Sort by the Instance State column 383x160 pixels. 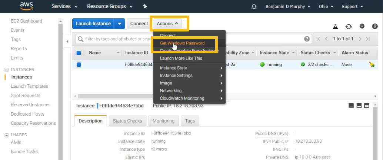278,53
